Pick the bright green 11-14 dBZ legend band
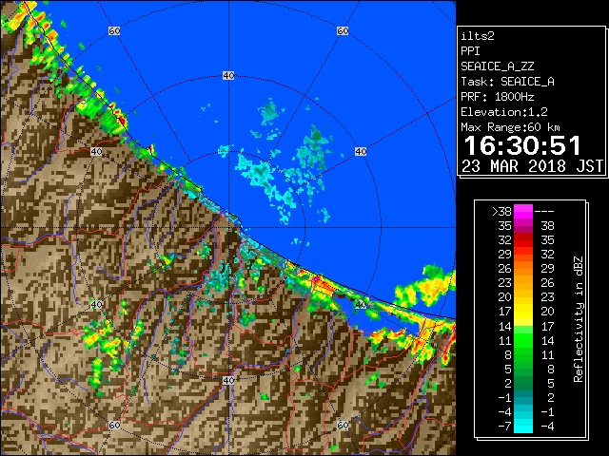 pyautogui.click(x=523, y=340)
